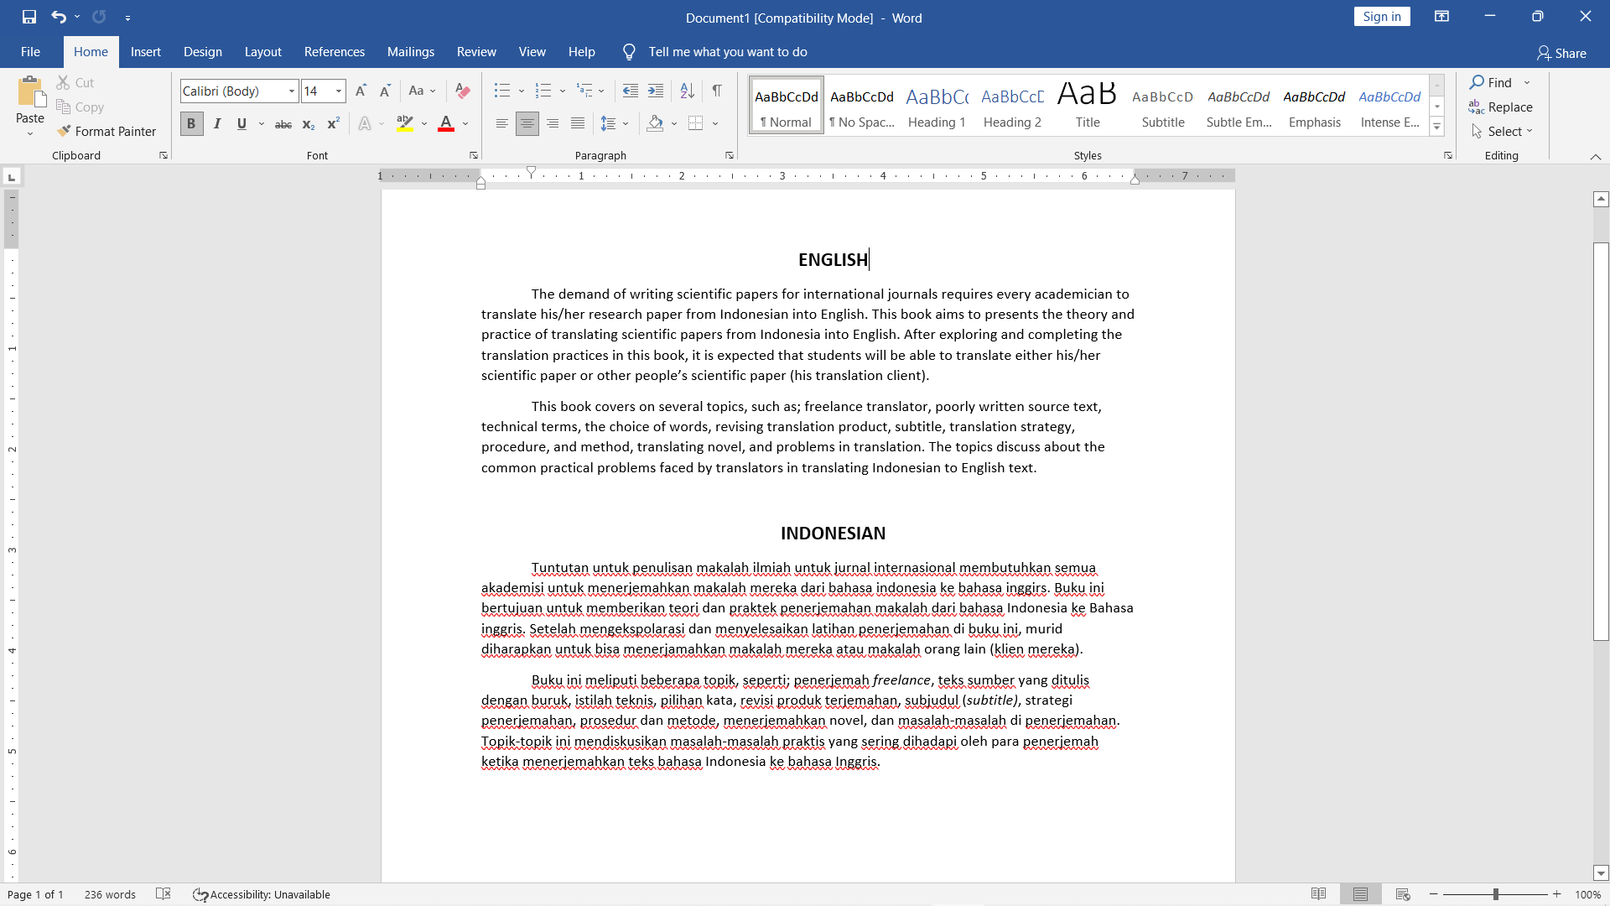Viewport: 1610px width, 906px height.
Task: Expand the Borders dropdown arrow
Action: pyautogui.click(x=715, y=123)
